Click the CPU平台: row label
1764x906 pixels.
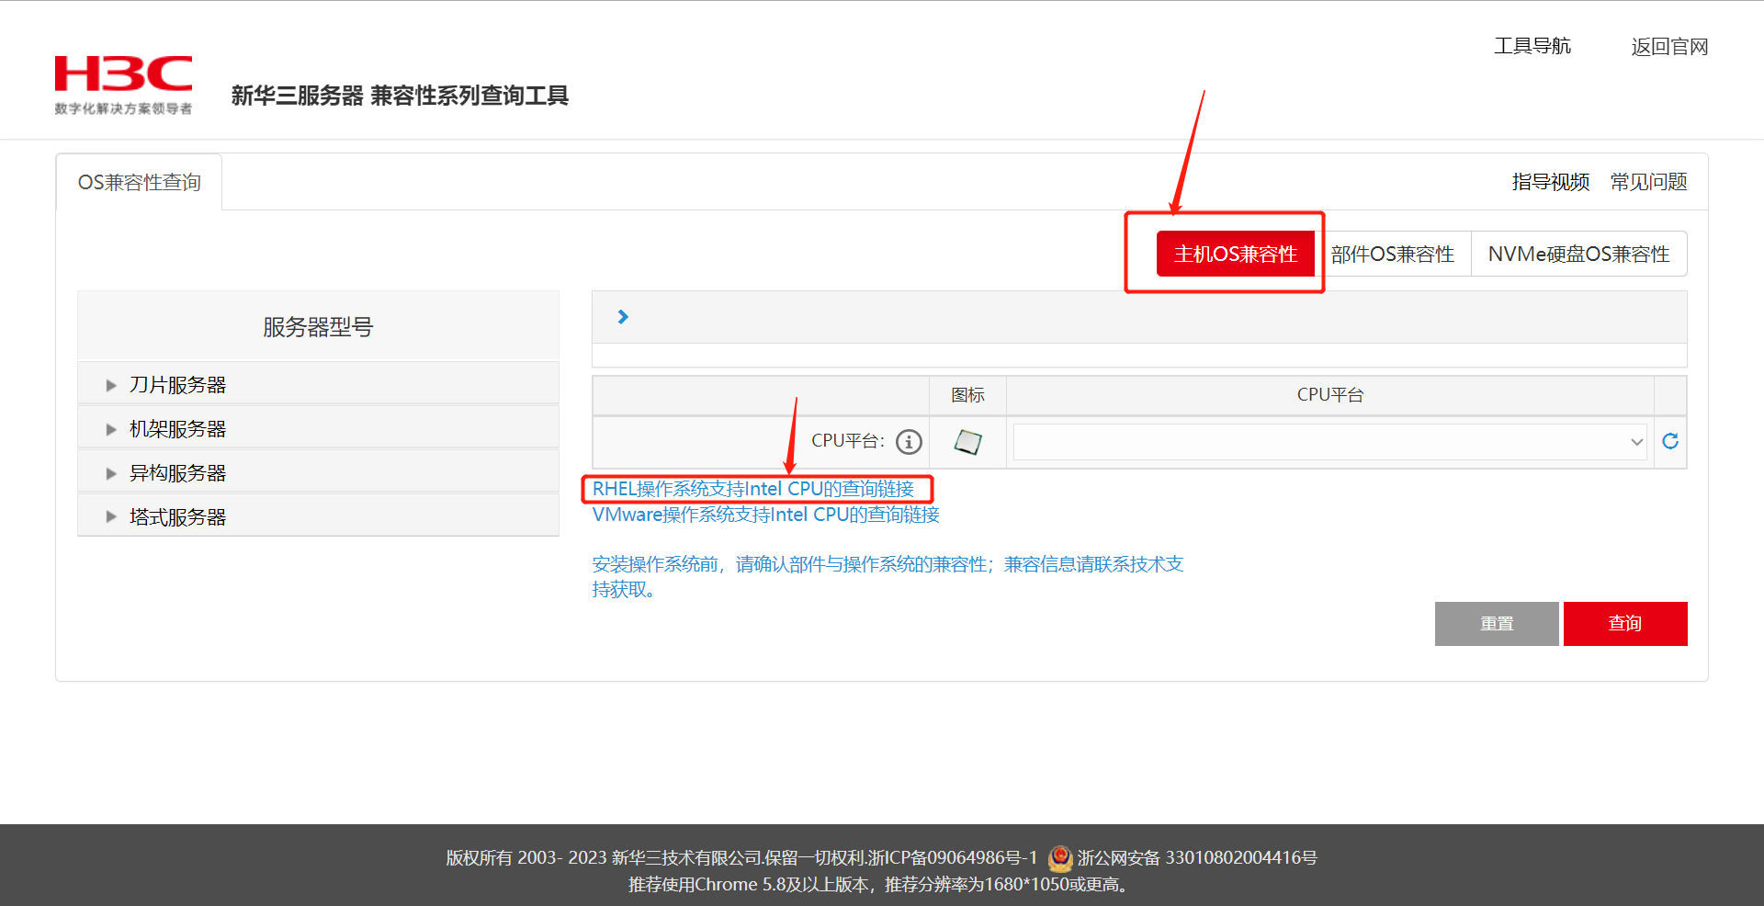(x=847, y=441)
